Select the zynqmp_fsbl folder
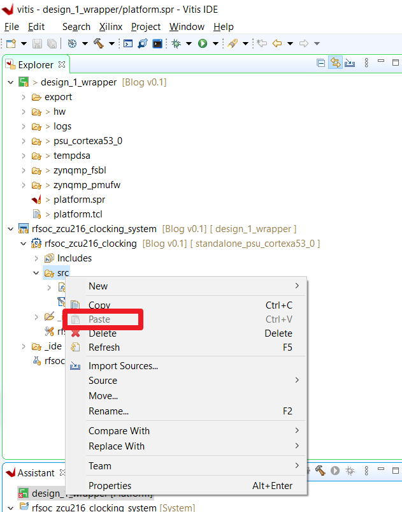The height and width of the screenshot is (512, 402). click(x=80, y=170)
